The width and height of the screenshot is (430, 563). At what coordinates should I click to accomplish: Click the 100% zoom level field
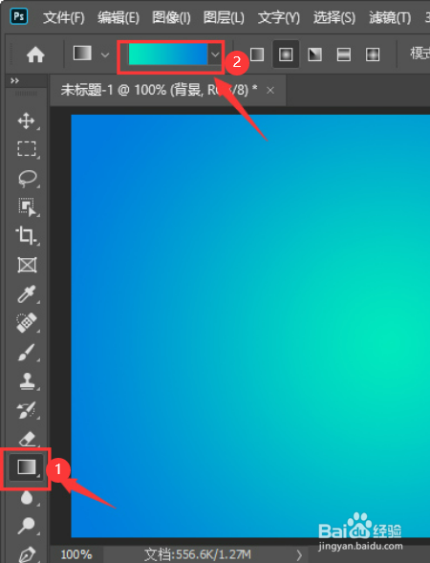(x=76, y=554)
